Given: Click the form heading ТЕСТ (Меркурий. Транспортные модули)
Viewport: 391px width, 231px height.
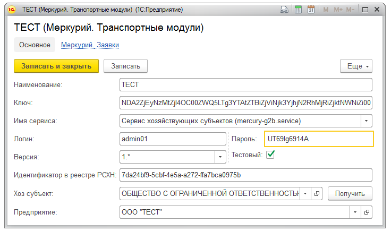Looking at the screenshot, I should 109,28.
